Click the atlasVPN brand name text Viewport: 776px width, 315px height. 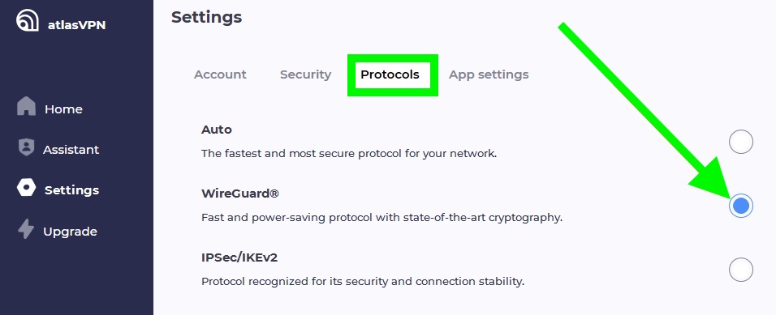77,25
